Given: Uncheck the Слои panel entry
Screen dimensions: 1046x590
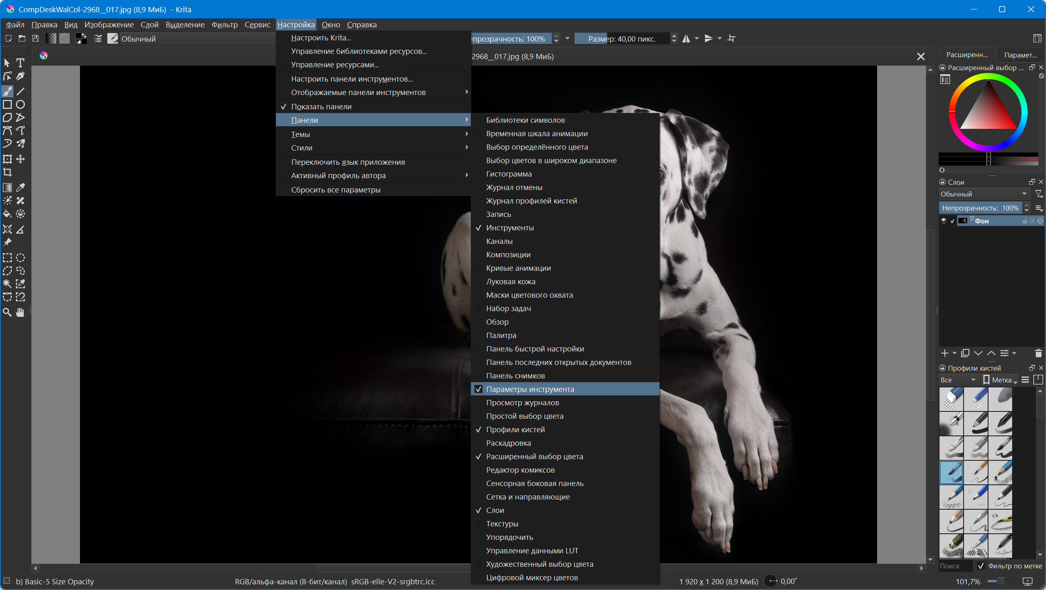Looking at the screenshot, I should 494,510.
